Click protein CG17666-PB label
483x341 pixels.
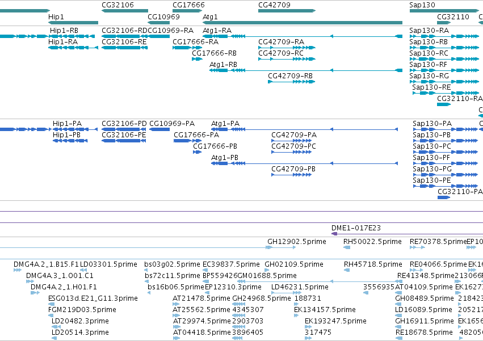(x=215, y=146)
